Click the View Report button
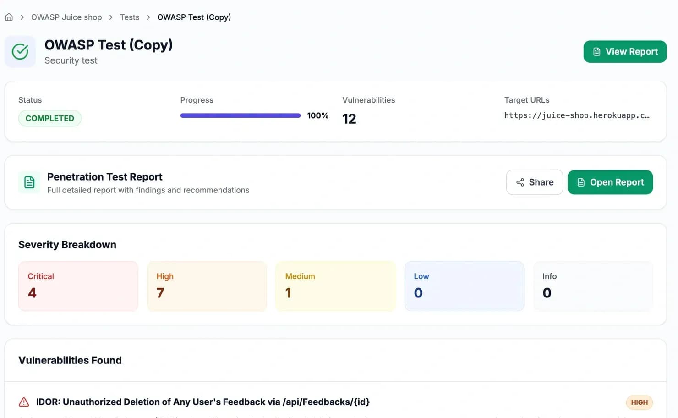 click(x=625, y=52)
